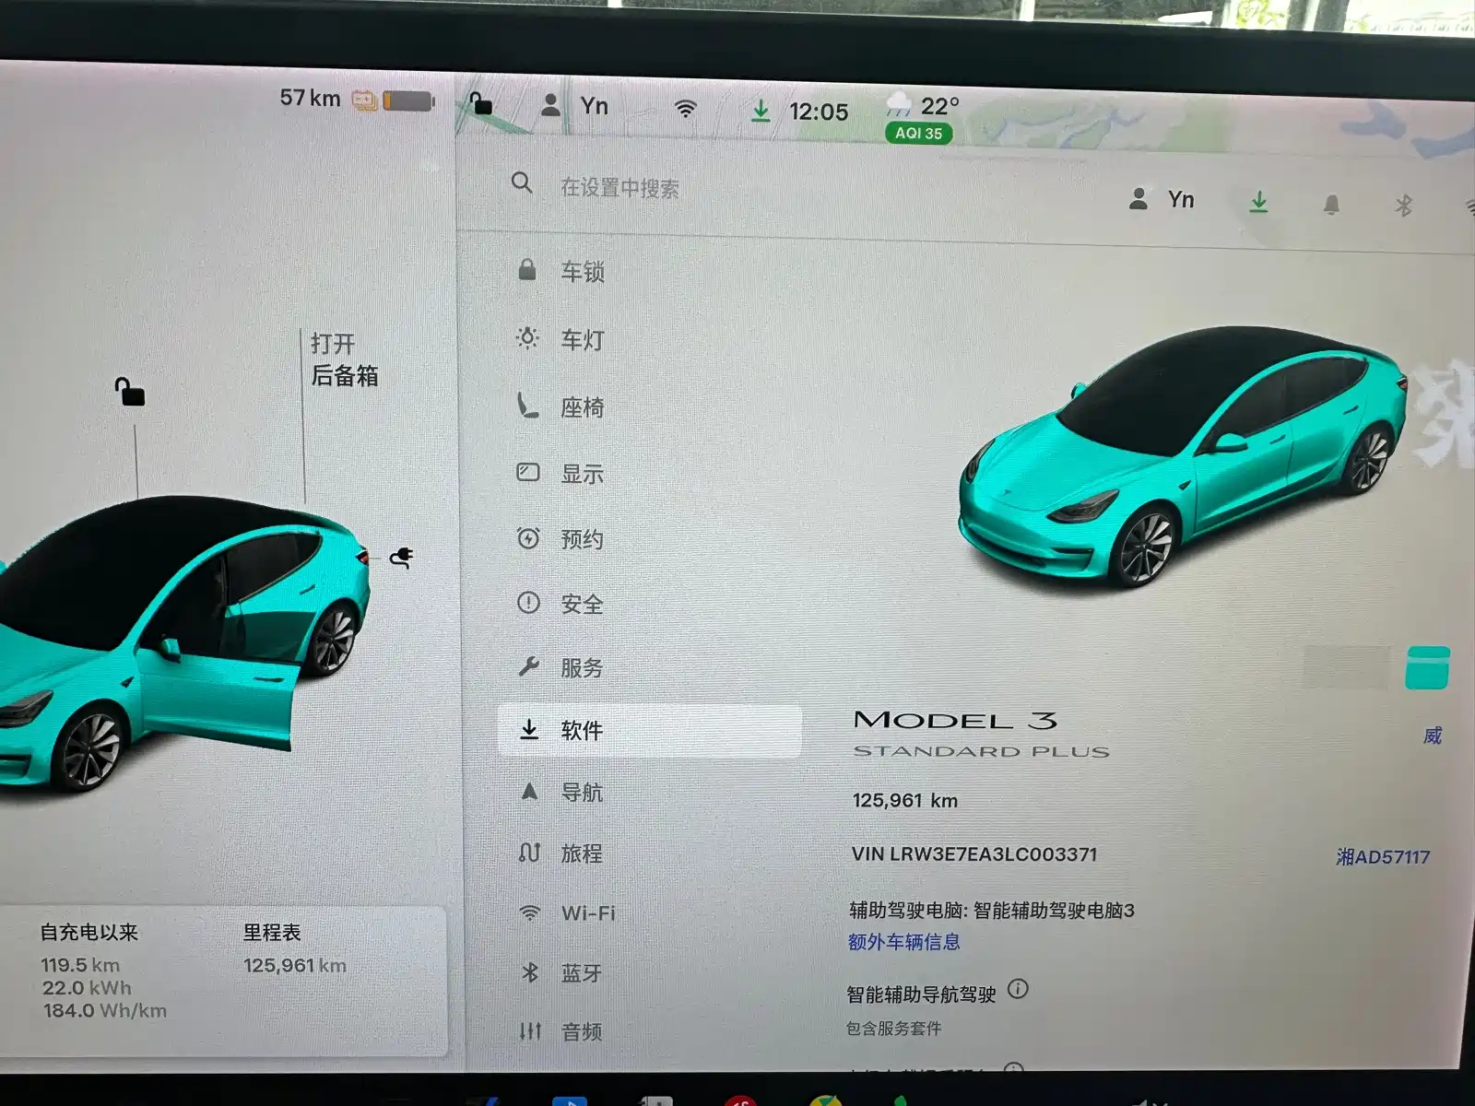The image size is (1475, 1106).
Task: Tap 打开后备箱 to open trunk
Action: coord(344,359)
